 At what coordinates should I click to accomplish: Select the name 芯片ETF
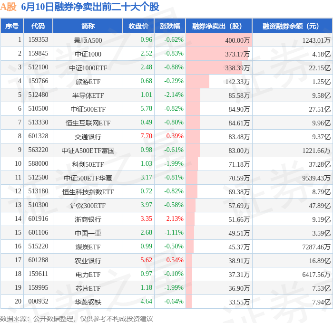pyautogui.click(x=88, y=288)
